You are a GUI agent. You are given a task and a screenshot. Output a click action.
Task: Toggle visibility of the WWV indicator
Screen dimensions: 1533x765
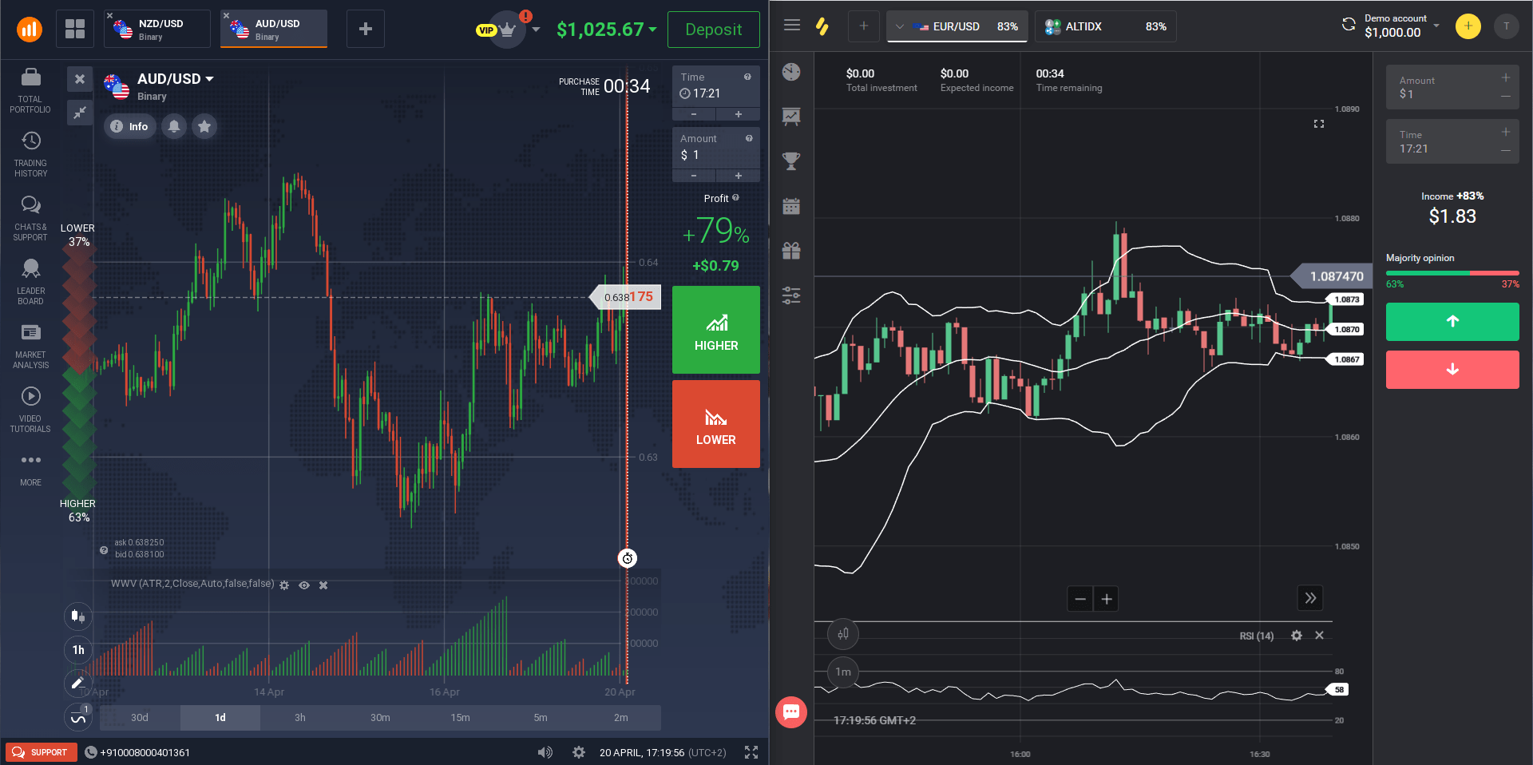click(x=304, y=585)
